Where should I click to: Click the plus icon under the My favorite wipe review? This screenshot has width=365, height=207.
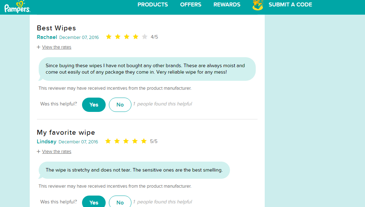[x=38, y=152]
